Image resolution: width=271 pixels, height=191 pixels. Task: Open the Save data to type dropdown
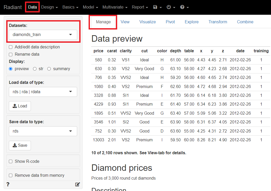(43, 131)
